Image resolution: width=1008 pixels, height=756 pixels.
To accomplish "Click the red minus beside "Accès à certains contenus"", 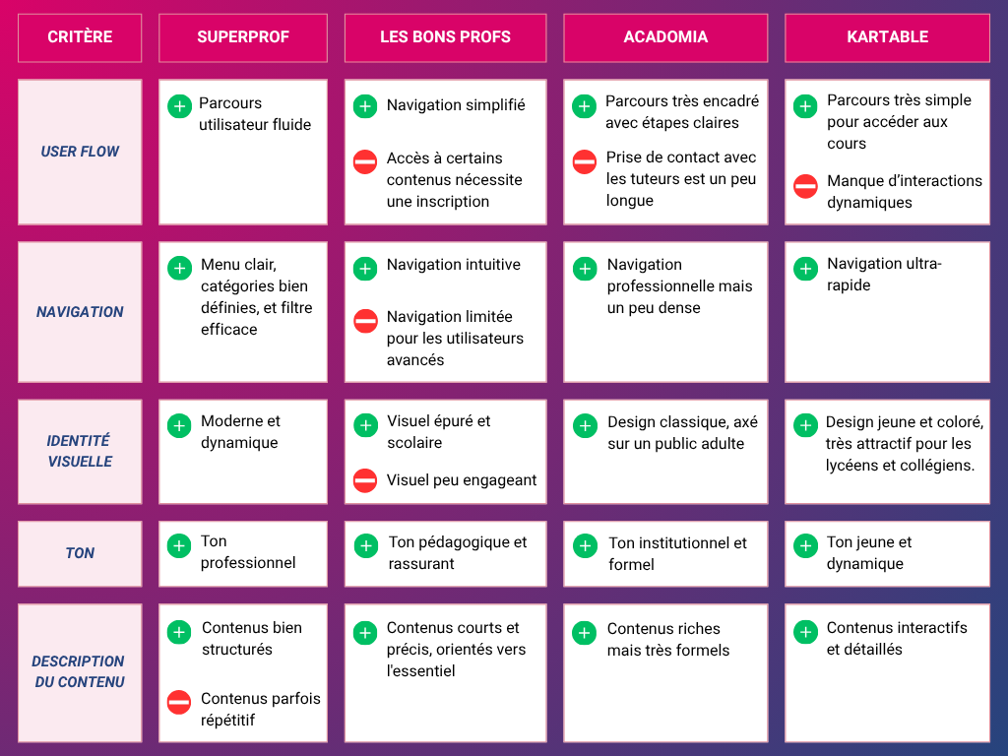I will (x=365, y=161).
